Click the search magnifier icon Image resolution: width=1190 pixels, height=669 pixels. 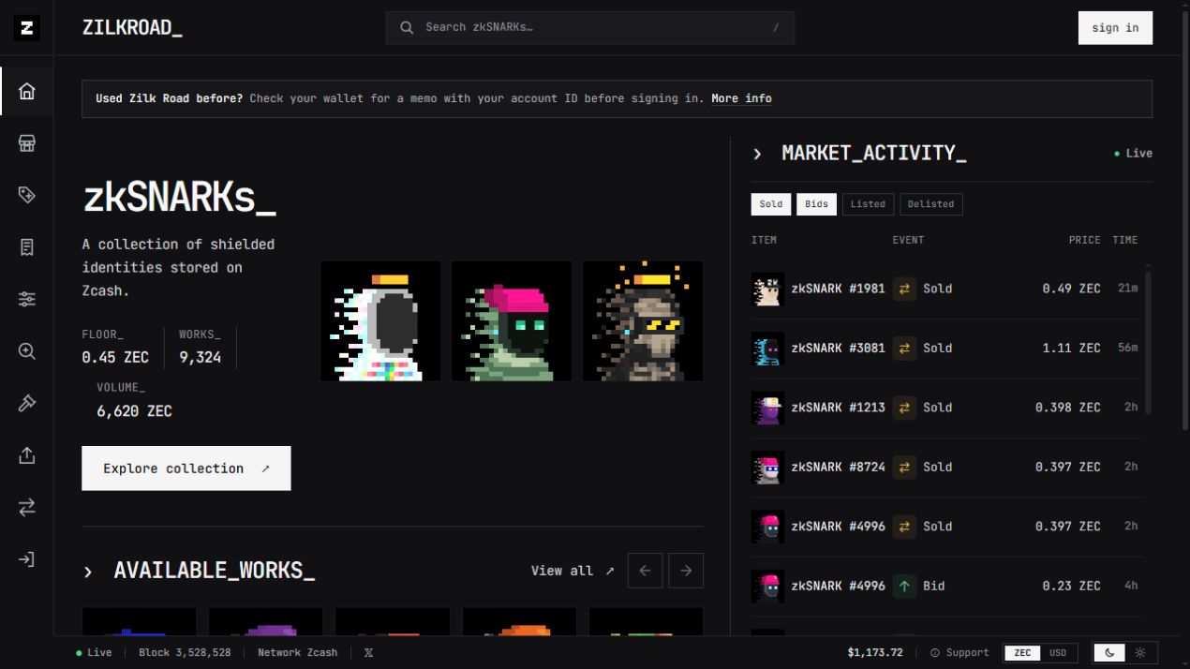pos(407,27)
